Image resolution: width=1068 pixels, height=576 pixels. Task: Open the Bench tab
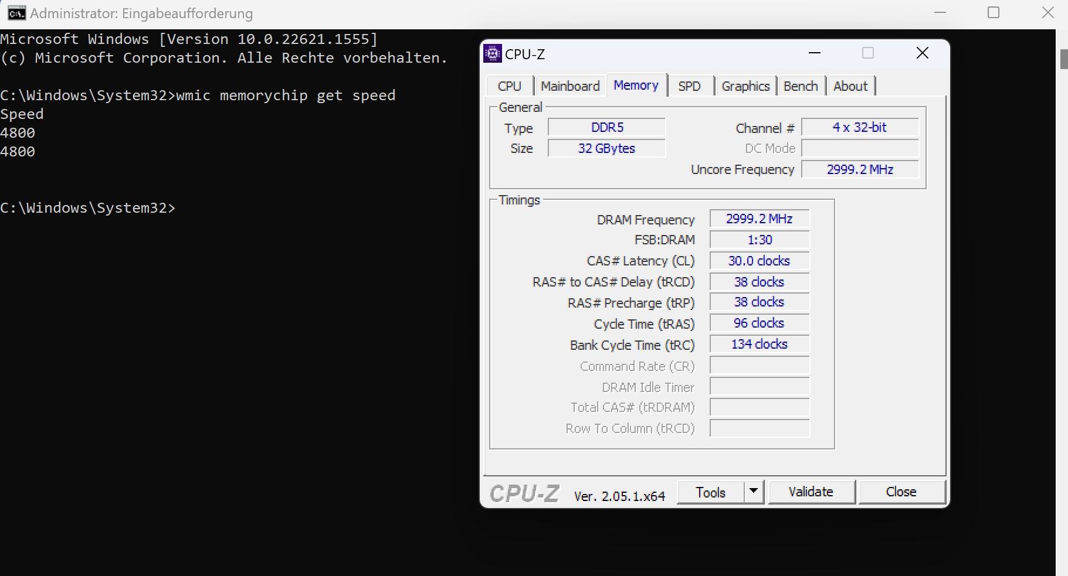point(801,86)
